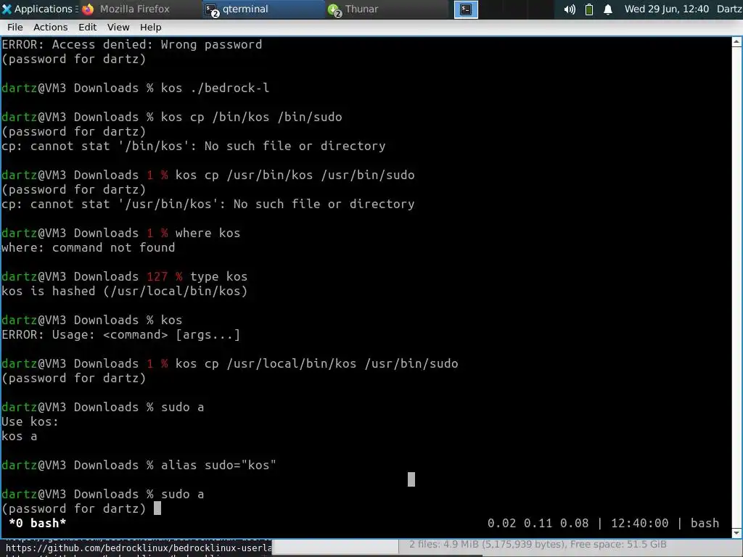The height and width of the screenshot is (557, 743).
Task: Open the View menu
Action: pyautogui.click(x=118, y=28)
